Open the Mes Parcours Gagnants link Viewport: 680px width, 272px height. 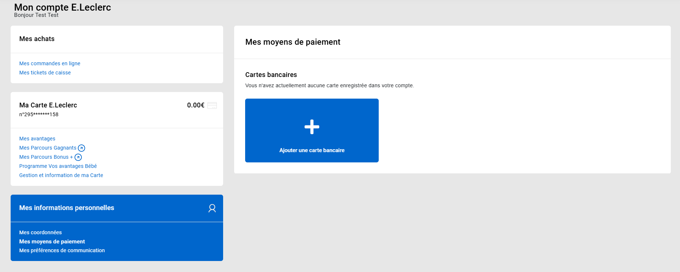[48, 148]
